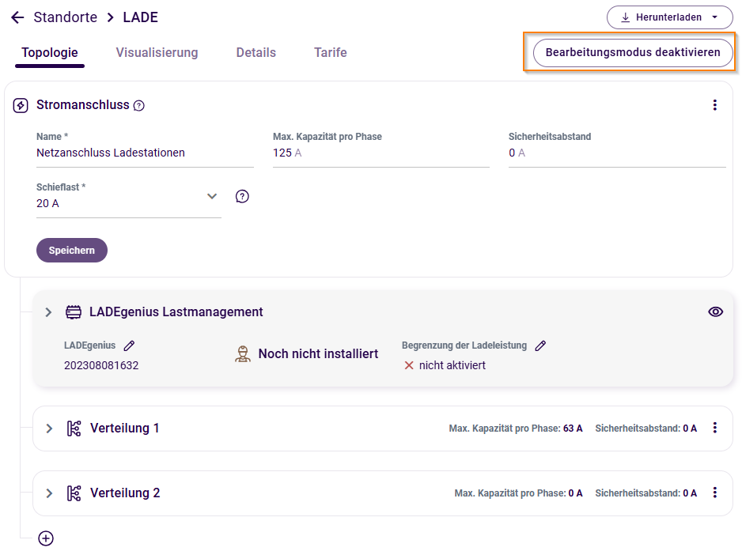Image resolution: width=742 pixels, height=555 pixels.
Task: Open Stromanschluss three-dot options menu
Action: tap(715, 105)
